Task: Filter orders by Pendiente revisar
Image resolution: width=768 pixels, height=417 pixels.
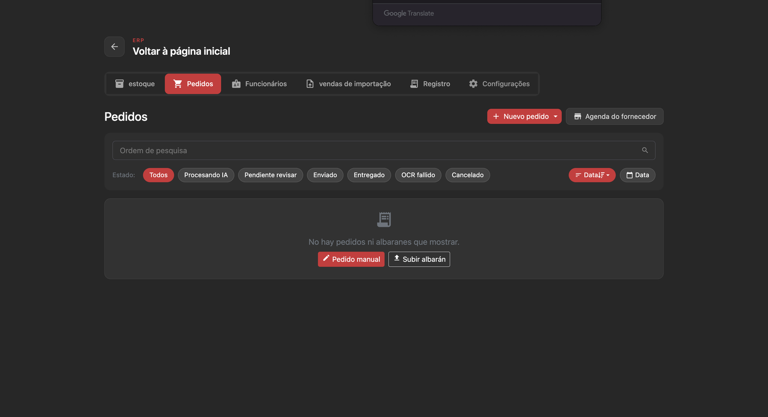Action: (x=270, y=175)
